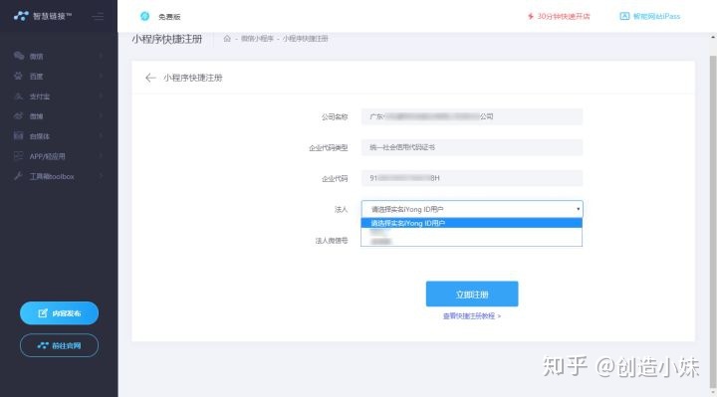Image resolution: width=717 pixels, height=397 pixels.
Task: Expand the 自媒体 menu chevron
Action: tap(101, 136)
